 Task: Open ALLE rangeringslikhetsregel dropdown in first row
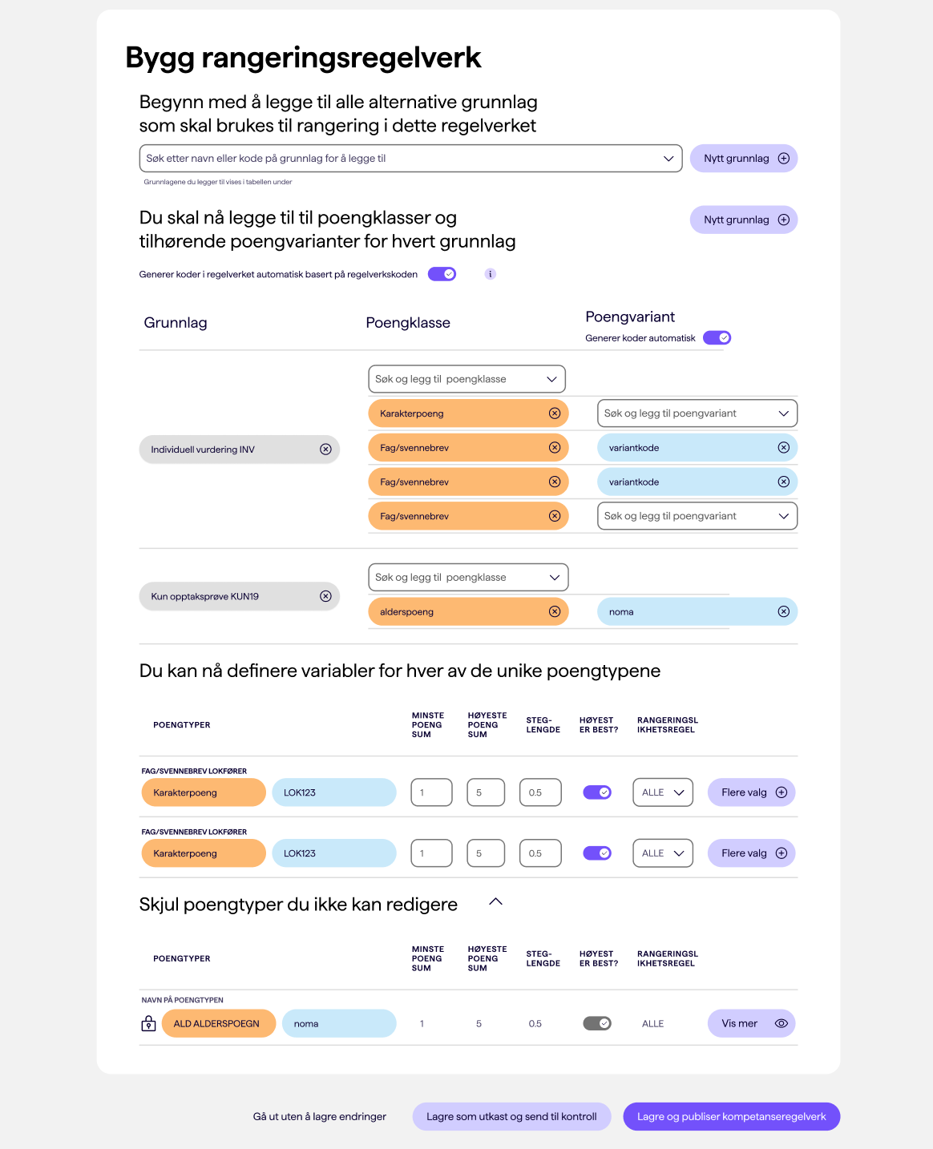(663, 792)
